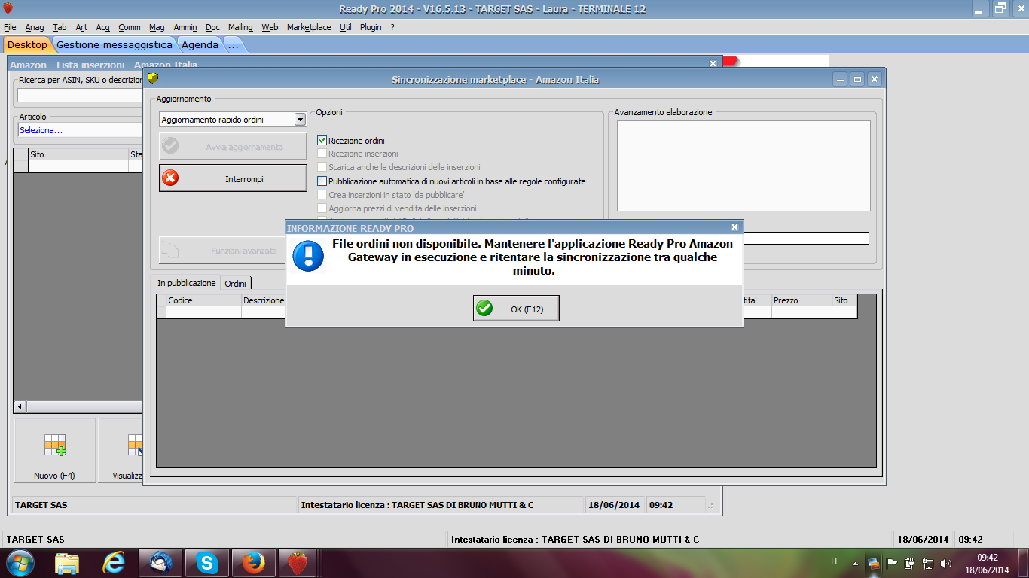This screenshot has width=1029, height=578.
Task: Open the Agenda tab
Action: point(200,44)
